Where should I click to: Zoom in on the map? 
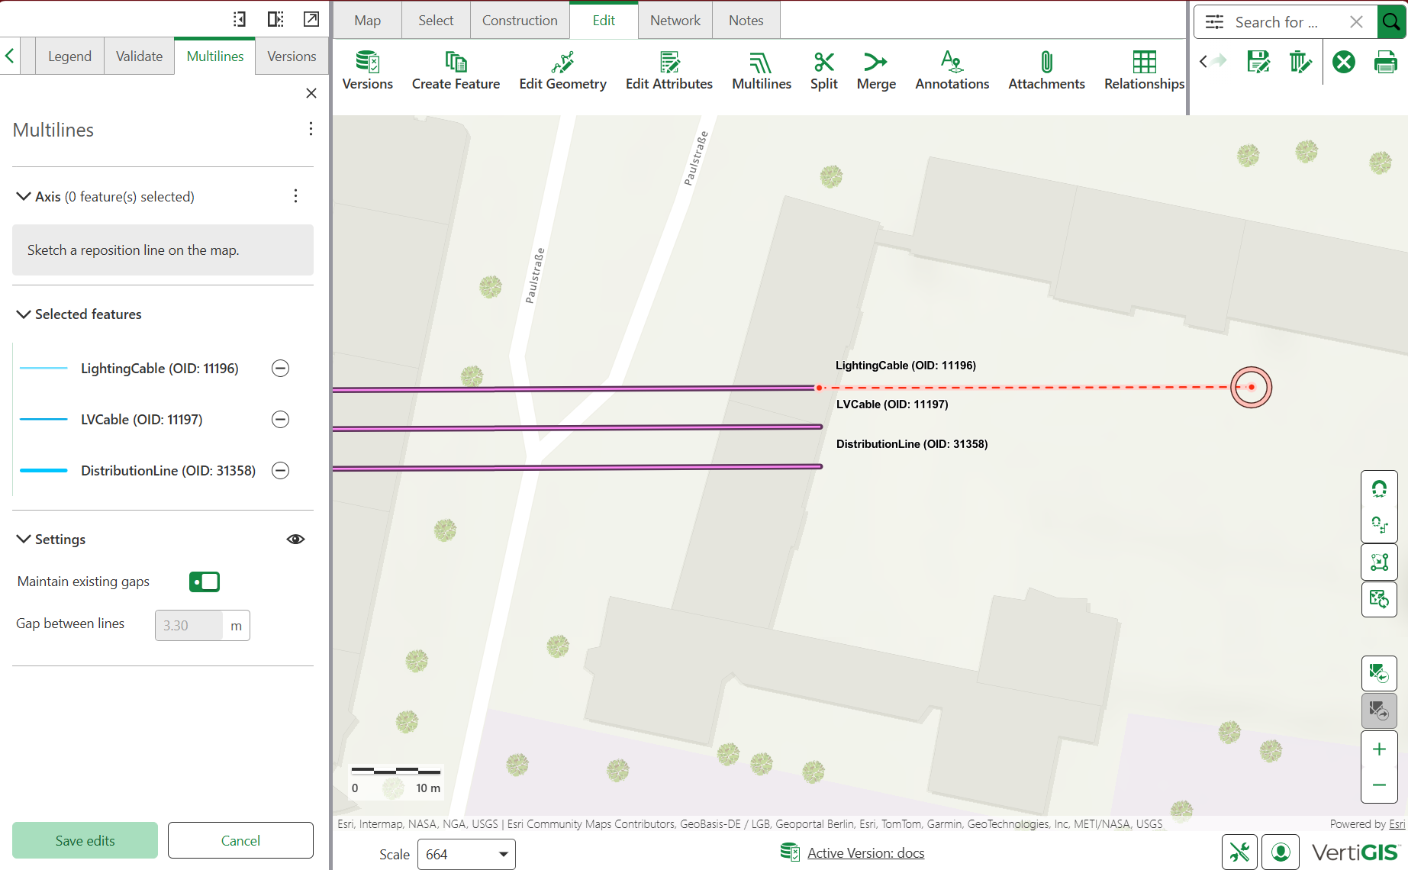pyautogui.click(x=1378, y=749)
